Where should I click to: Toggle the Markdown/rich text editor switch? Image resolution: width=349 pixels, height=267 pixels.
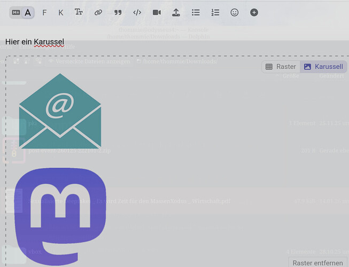click(22, 12)
